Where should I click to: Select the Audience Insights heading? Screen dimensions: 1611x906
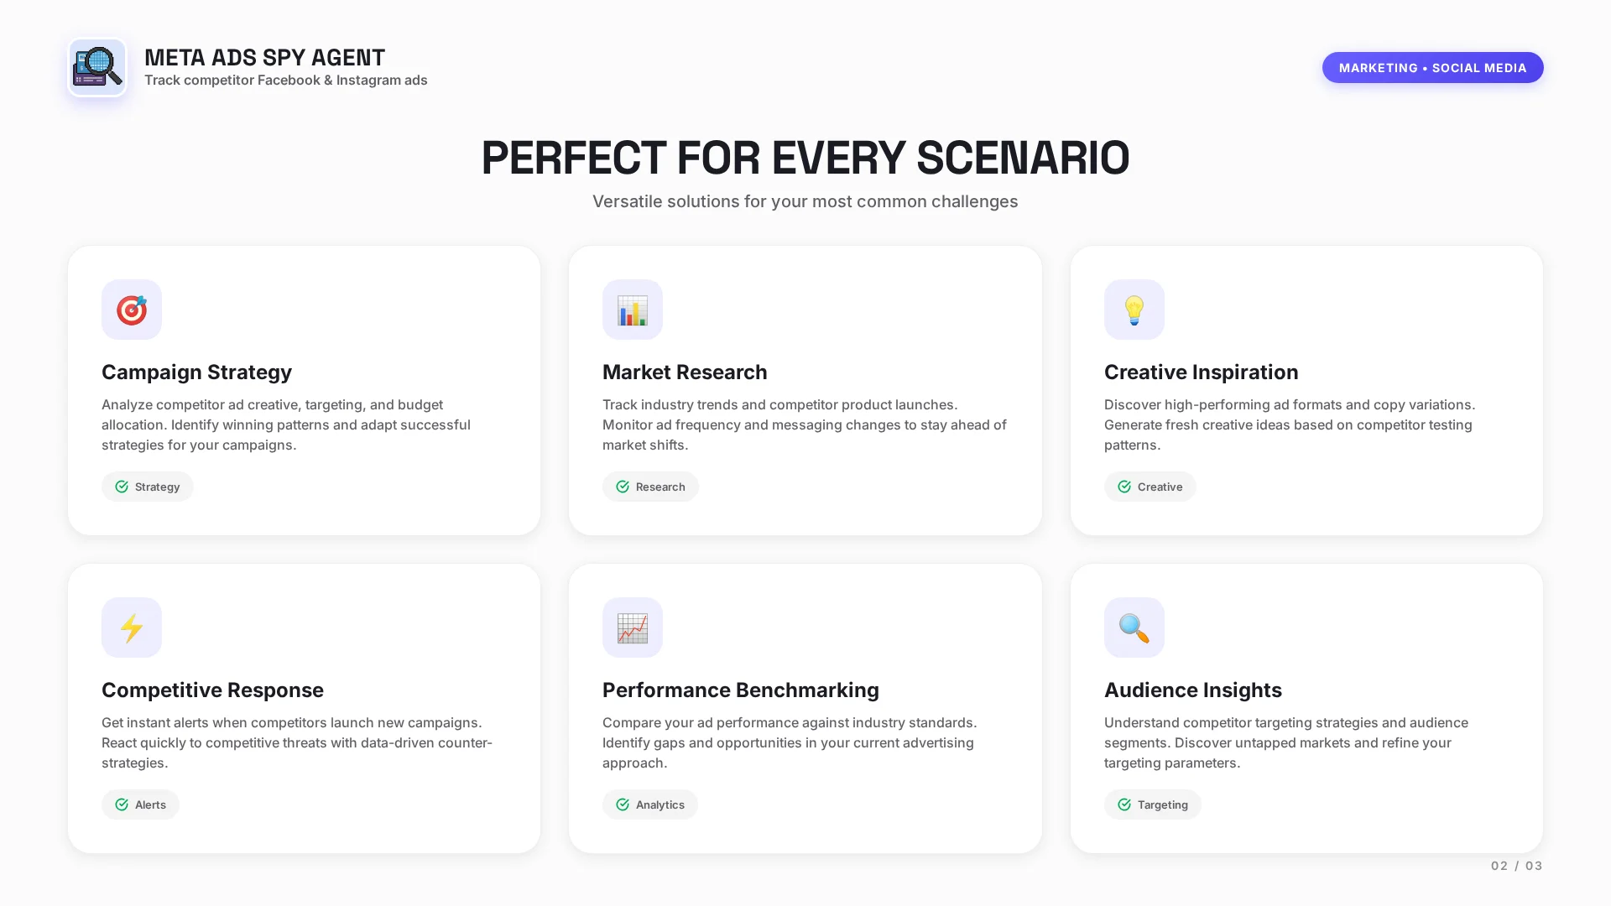tap(1192, 690)
